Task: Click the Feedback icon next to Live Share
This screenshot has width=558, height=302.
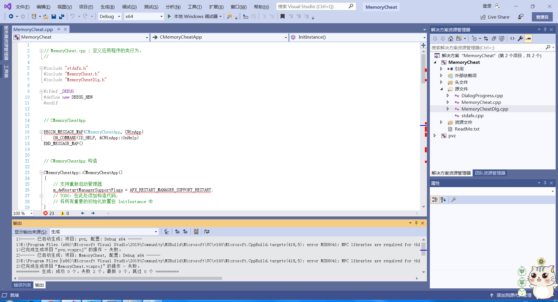Action: click(521, 17)
